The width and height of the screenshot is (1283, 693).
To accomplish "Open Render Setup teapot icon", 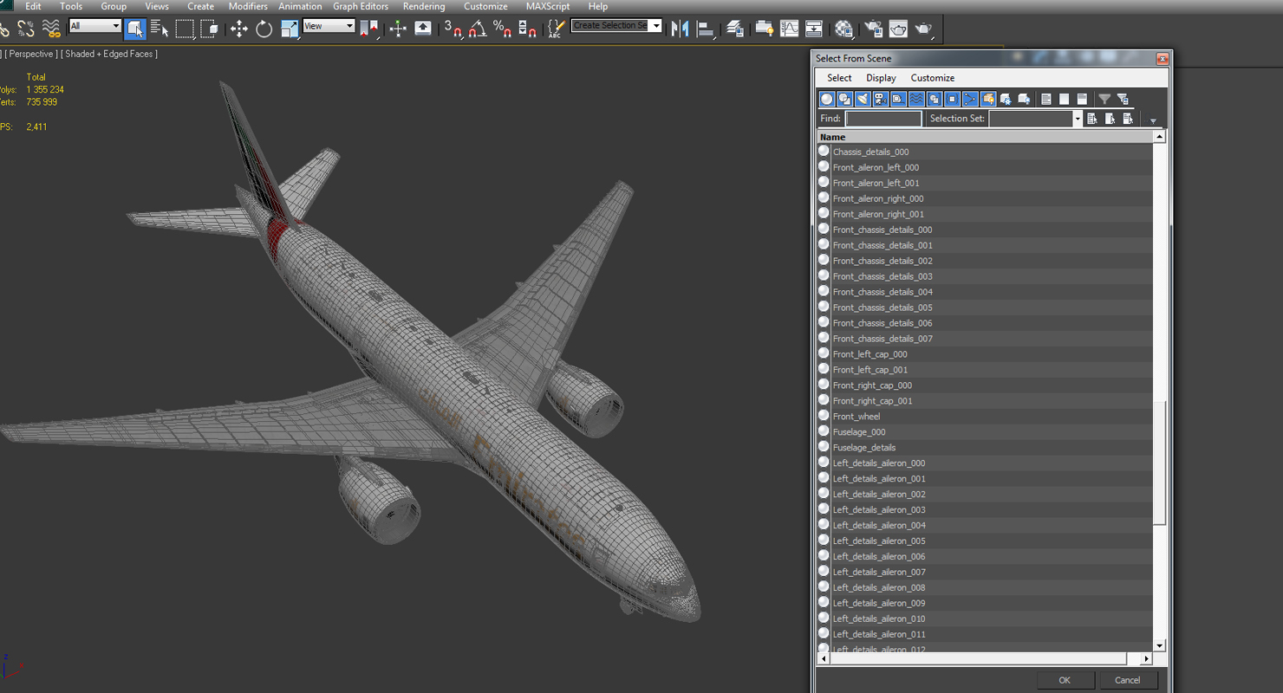I will (x=873, y=29).
